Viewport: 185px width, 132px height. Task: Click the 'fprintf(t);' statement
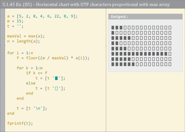[x=20, y=123]
